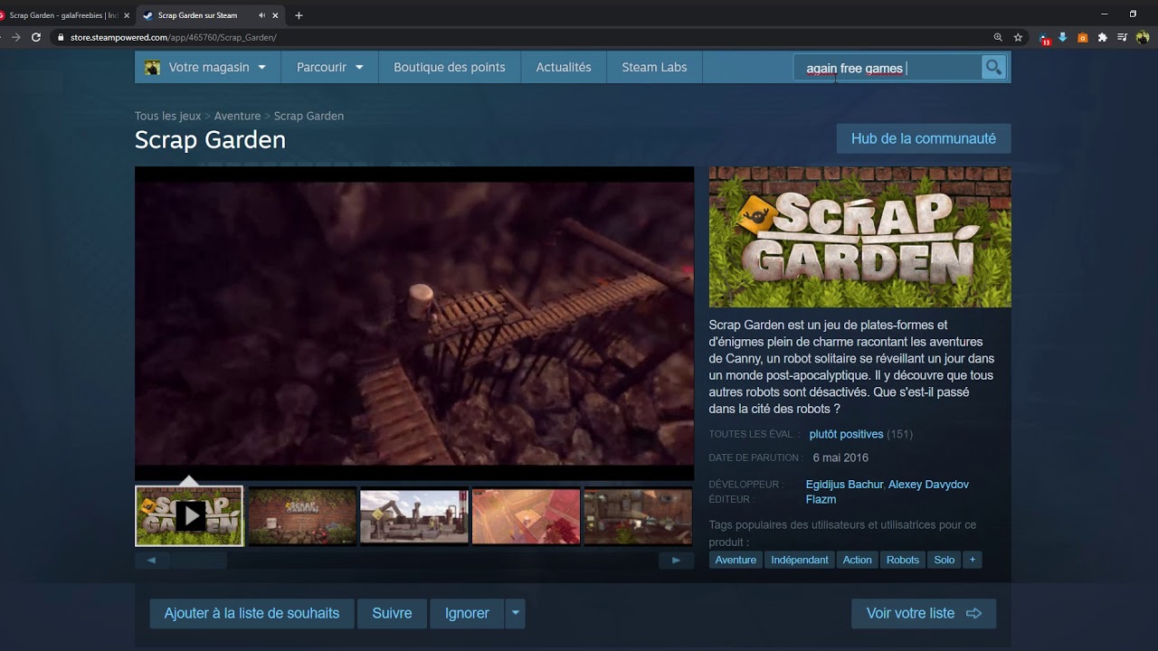Click the forward navigation arrow

click(15, 37)
